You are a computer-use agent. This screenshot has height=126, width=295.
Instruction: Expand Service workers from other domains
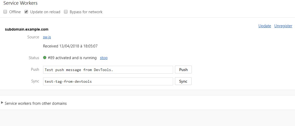tap(3, 103)
